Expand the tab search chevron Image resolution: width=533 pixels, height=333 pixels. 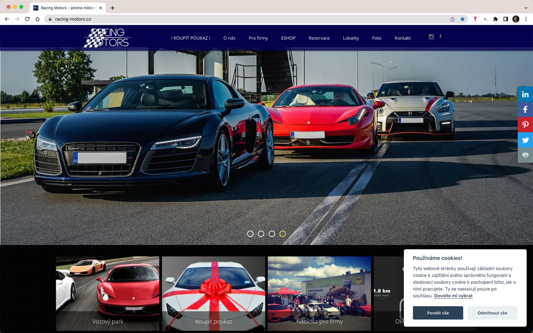click(x=526, y=8)
